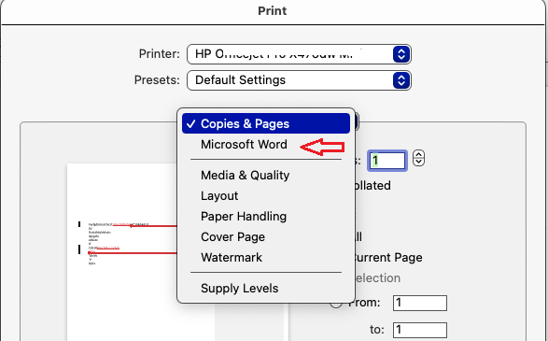The width and height of the screenshot is (548, 341).
Task: Click the 'to' page number field
Action: point(420,330)
